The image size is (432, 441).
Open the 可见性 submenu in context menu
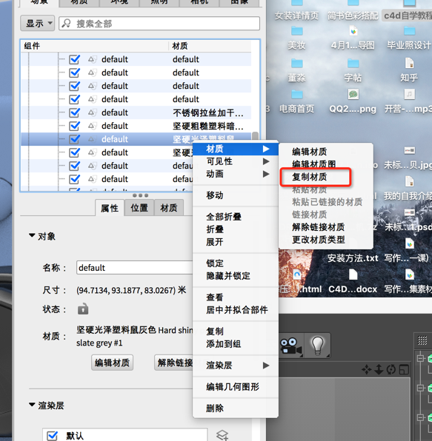click(236, 161)
